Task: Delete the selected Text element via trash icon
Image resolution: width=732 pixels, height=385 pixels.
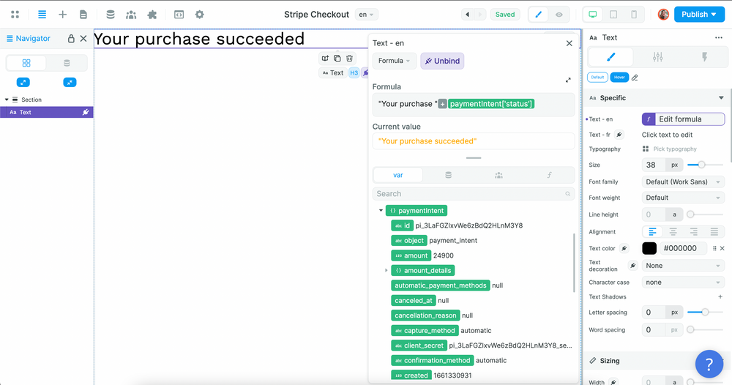Action: tap(350, 59)
